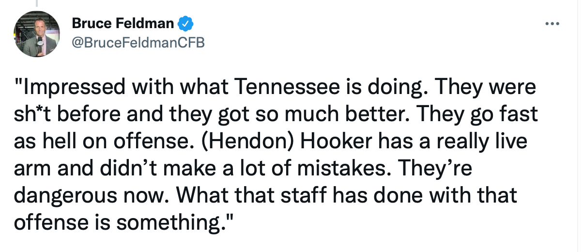Open the Bruce Feldman display name link
The height and width of the screenshot is (252, 583).
123,23
